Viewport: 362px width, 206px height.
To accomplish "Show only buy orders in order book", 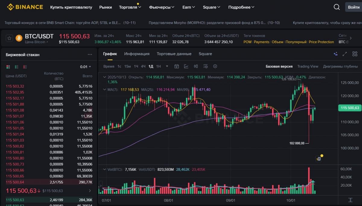I will coord(17,67).
